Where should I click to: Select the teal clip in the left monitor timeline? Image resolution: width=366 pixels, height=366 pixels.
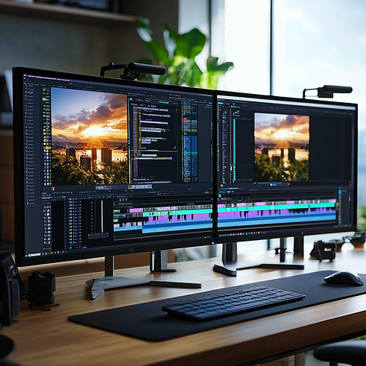click(x=177, y=212)
